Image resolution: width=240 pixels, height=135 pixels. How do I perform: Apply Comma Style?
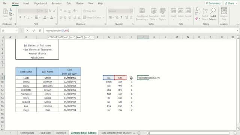pos(121,18)
